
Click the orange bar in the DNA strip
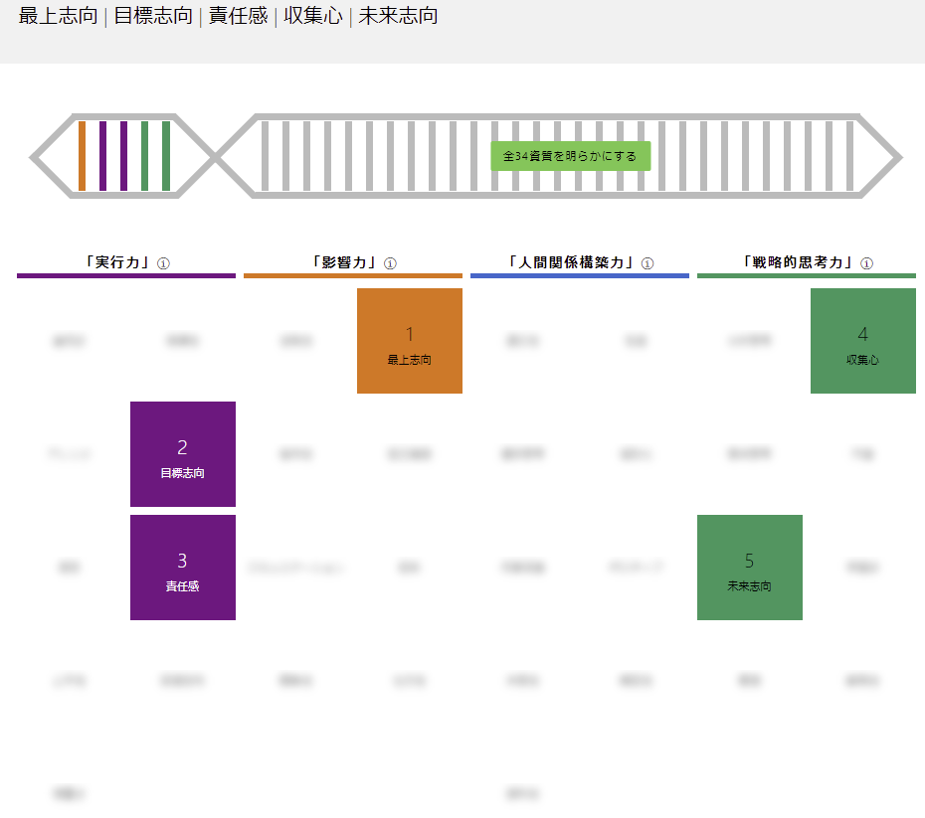[82, 156]
